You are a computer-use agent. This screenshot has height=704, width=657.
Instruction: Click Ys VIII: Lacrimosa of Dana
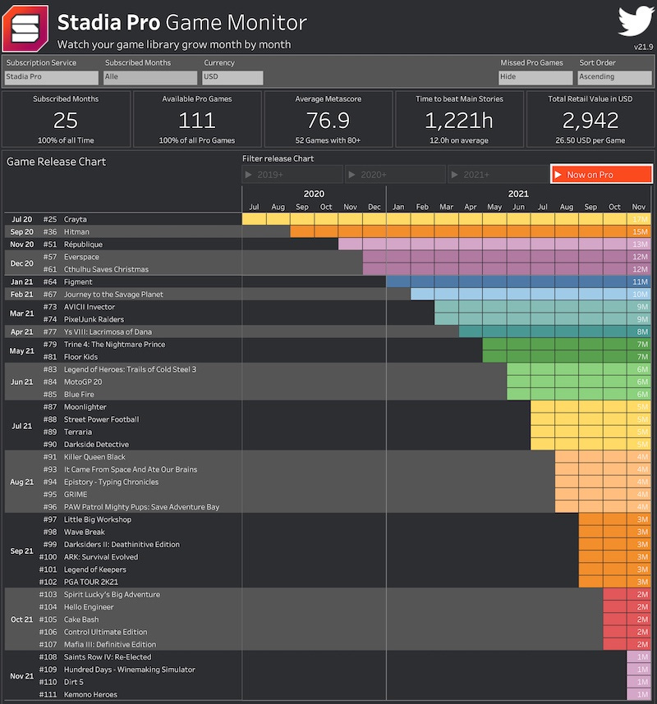coord(108,331)
